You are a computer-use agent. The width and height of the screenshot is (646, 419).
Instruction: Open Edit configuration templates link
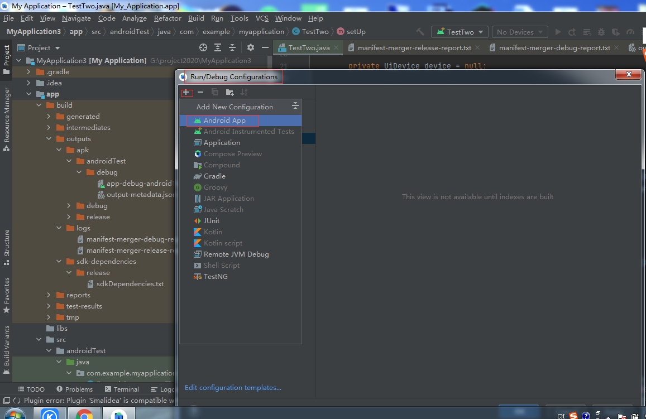coord(233,387)
